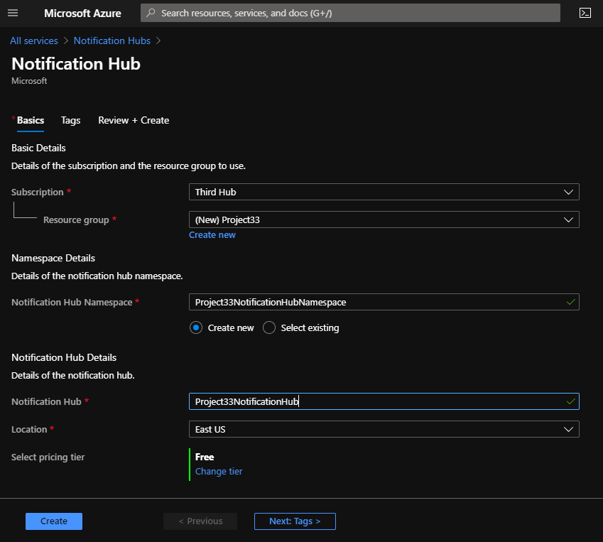The image size is (603, 542).
Task: Edit the Notification Hub name field
Action: pyautogui.click(x=384, y=401)
